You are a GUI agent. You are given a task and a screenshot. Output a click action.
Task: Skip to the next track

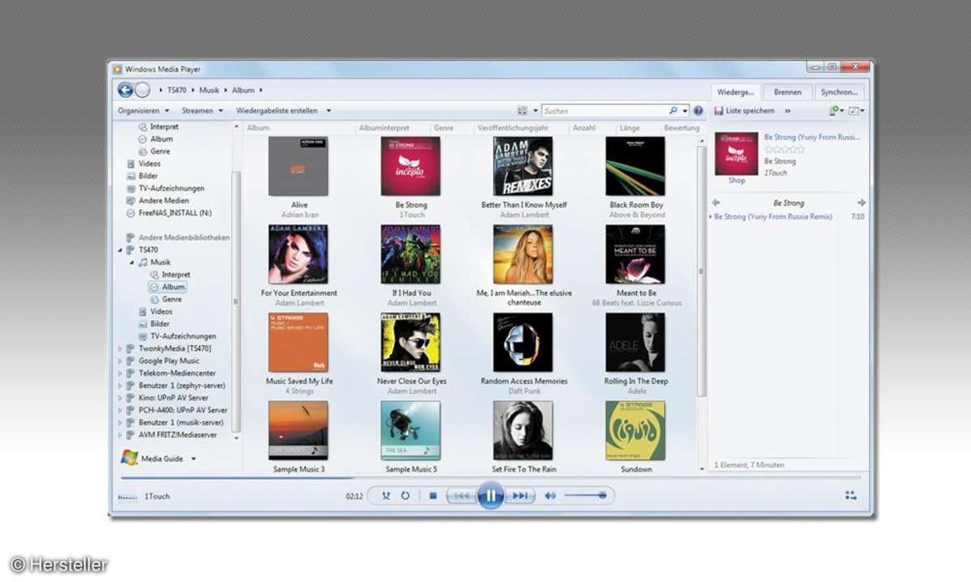click(519, 496)
